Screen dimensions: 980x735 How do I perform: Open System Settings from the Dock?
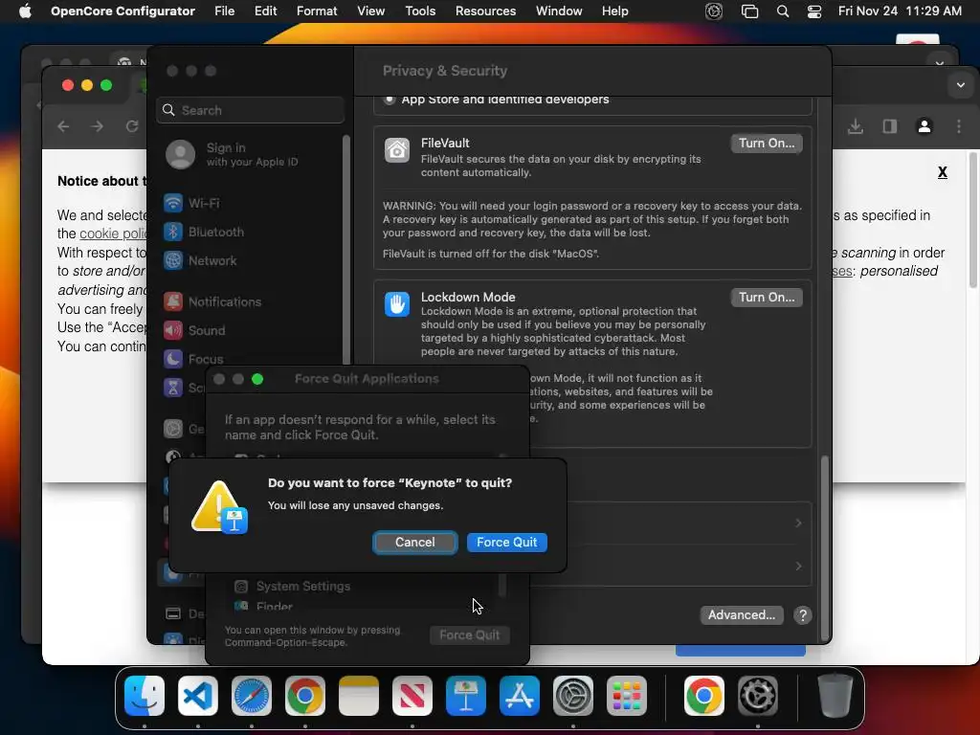(x=573, y=696)
